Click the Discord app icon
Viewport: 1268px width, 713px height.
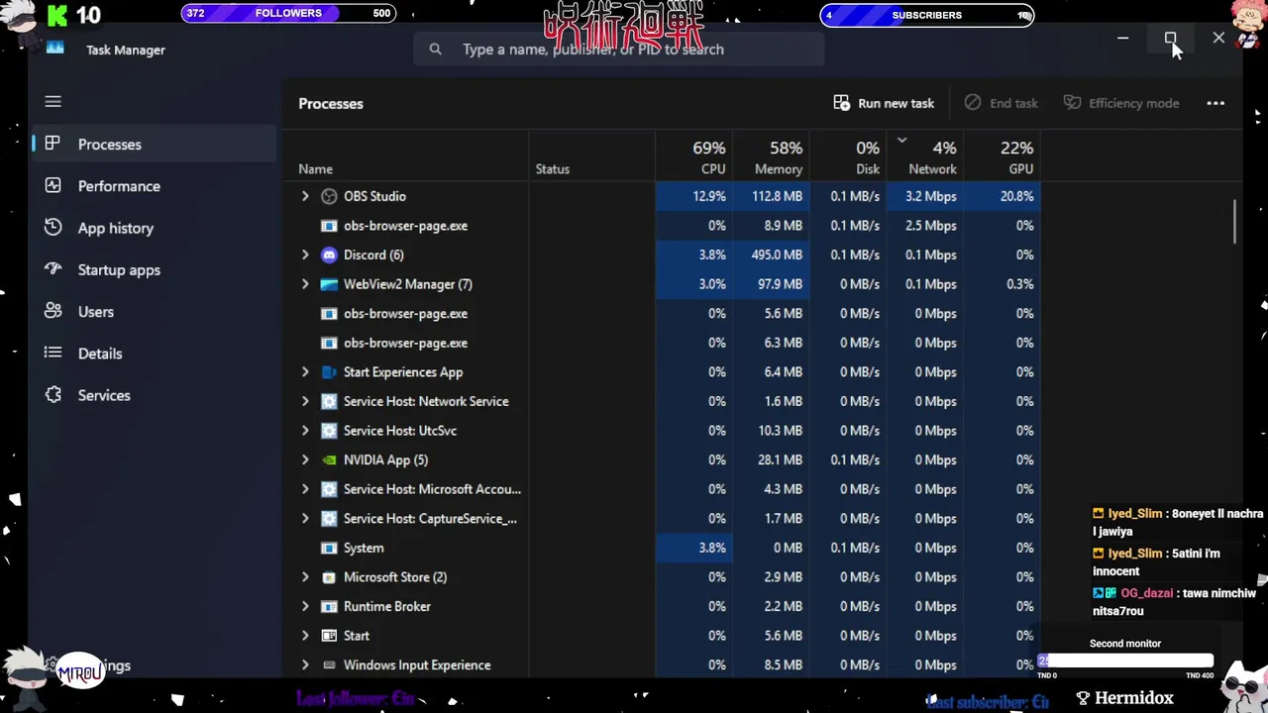[x=329, y=255]
